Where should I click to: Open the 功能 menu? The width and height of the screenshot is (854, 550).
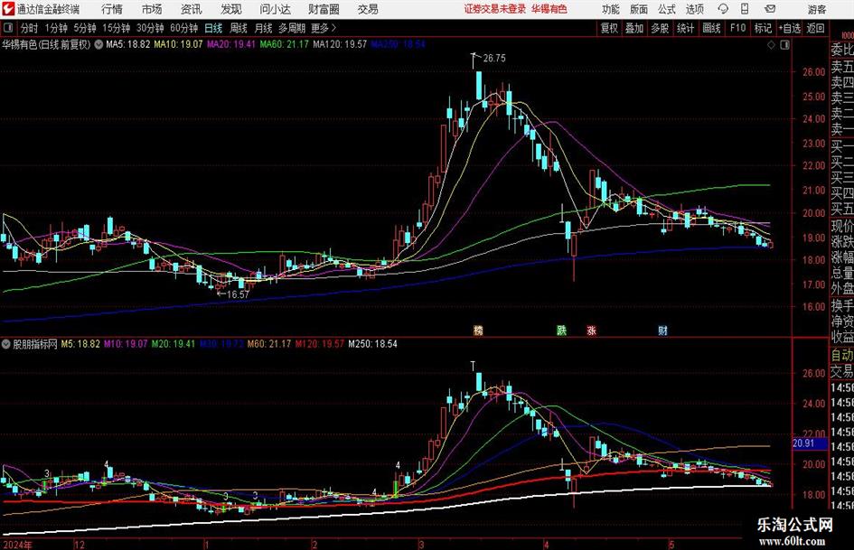611,9
